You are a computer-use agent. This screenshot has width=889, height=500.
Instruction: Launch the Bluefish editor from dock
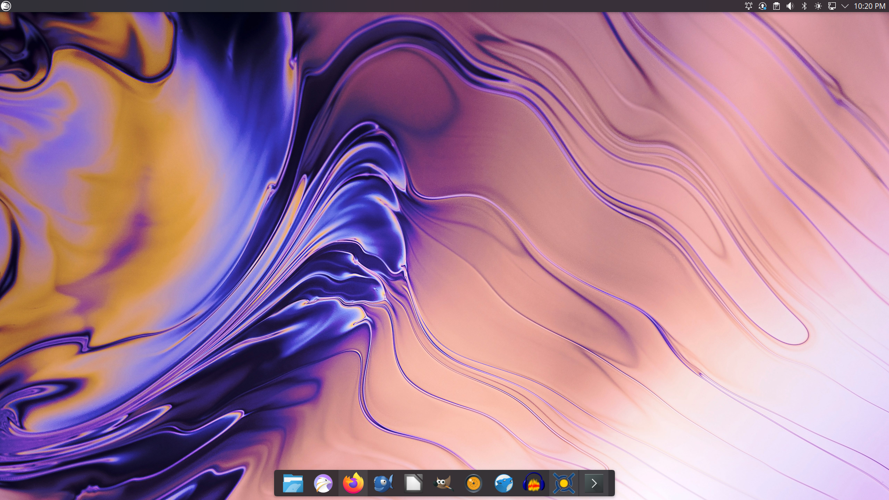coord(383,484)
